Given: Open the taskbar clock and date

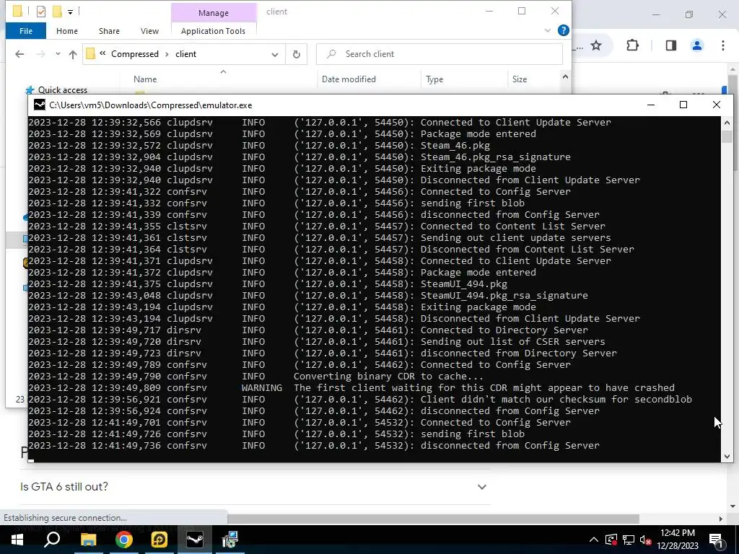Looking at the screenshot, I should point(677,540).
